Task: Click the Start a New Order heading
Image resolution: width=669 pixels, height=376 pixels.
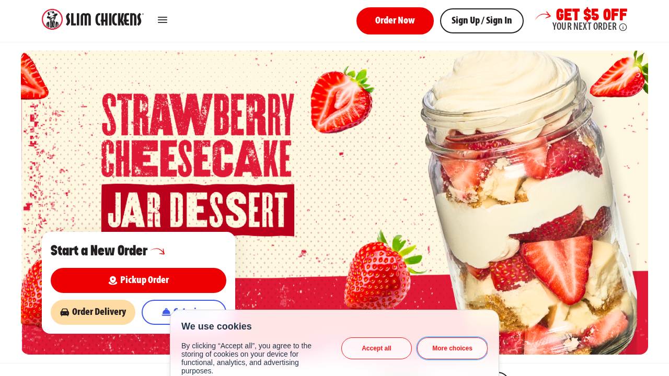Action: click(99, 251)
